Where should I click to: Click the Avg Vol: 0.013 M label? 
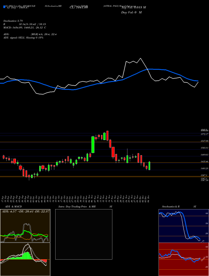point(133,7)
